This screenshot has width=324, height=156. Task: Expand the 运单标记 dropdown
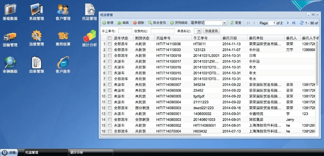(x=224, y=23)
